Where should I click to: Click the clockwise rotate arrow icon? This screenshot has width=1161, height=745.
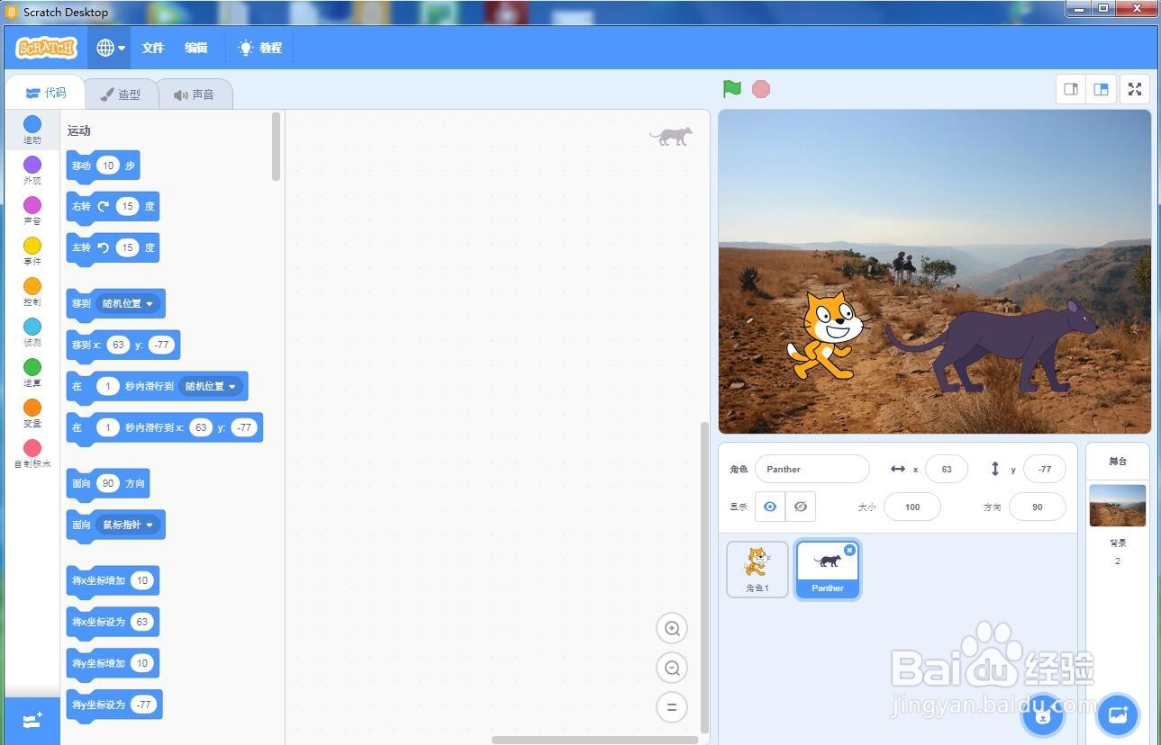pos(103,206)
